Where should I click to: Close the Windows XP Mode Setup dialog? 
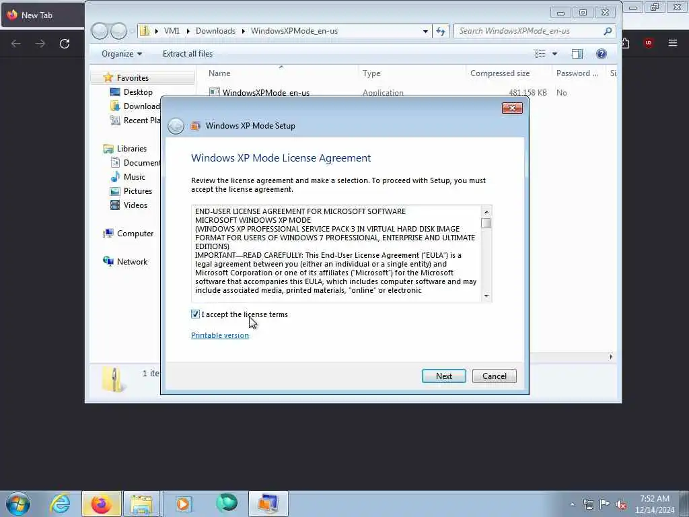pyautogui.click(x=512, y=108)
